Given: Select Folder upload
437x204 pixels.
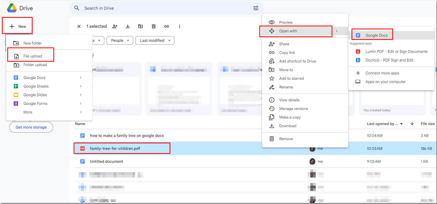Looking at the screenshot, I should [49, 65].
